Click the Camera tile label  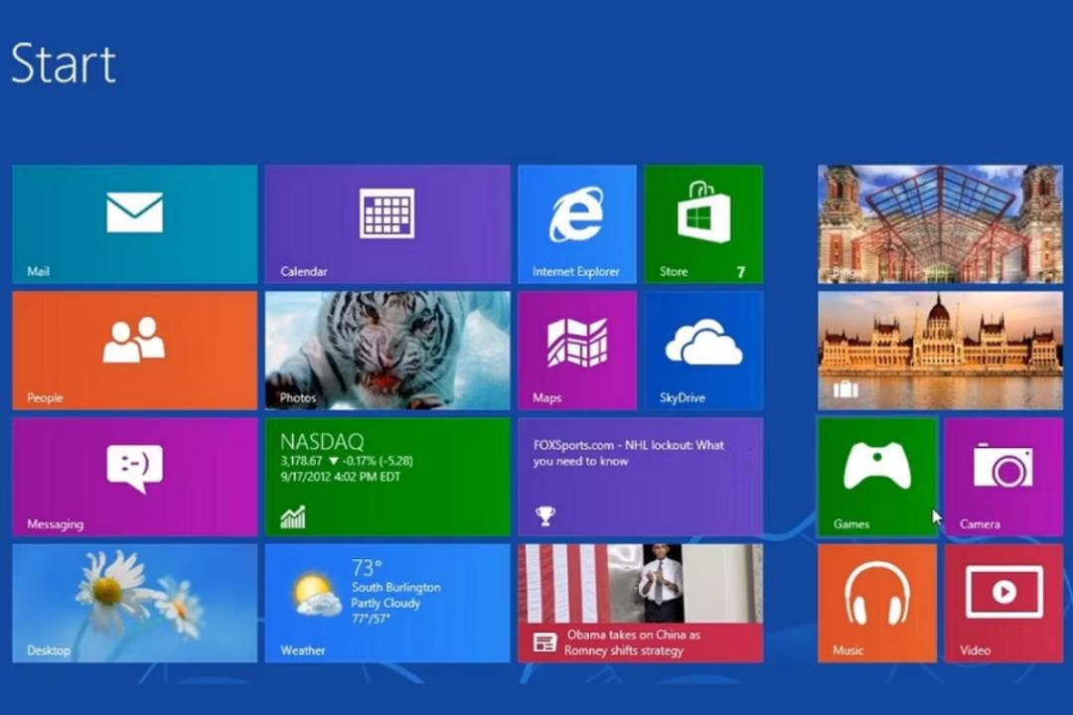point(980,524)
